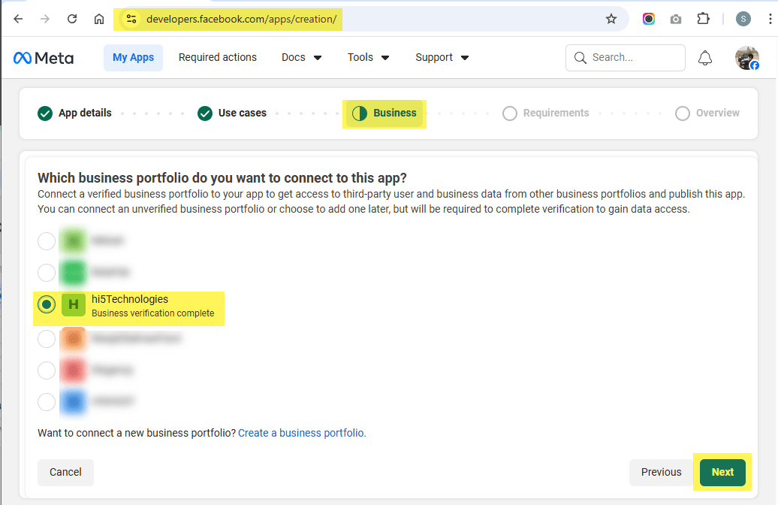Click the green App details checkmark icon
Screen dimensions: 778x505
pyautogui.click(x=44, y=113)
